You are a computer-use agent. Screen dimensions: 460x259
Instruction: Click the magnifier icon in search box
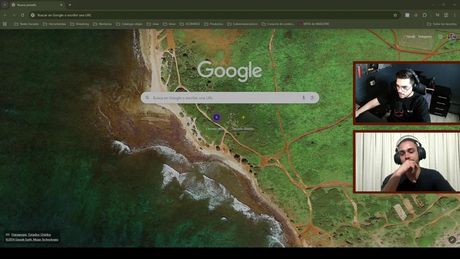(x=147, y=98)
